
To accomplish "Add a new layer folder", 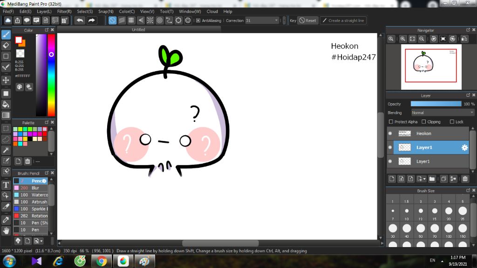I will click(432, 179).
